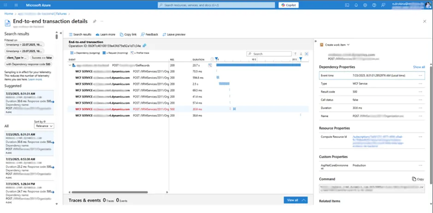Copy the Operation ID to clipboard
Image resolution: width=433 pixels, height=213 pixels.
tap(145, 46)
